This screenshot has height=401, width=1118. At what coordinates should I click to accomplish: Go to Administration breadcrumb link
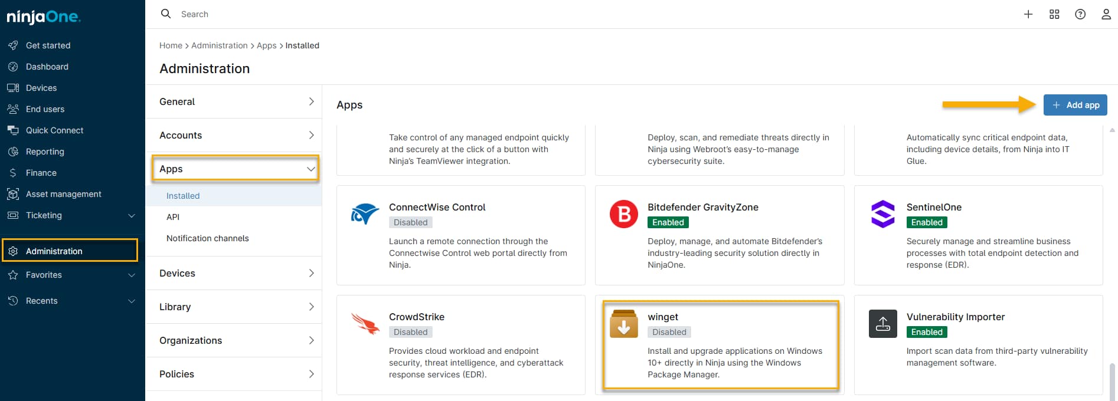(x=219, y=45)
